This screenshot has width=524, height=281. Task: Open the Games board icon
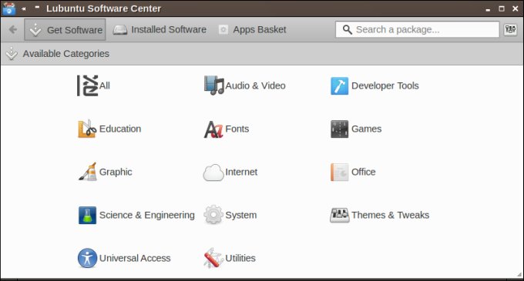tap(340, 129)
